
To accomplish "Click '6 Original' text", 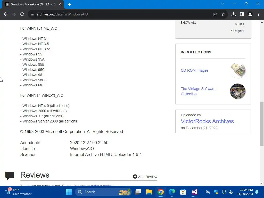I will [x=237, y=31].
